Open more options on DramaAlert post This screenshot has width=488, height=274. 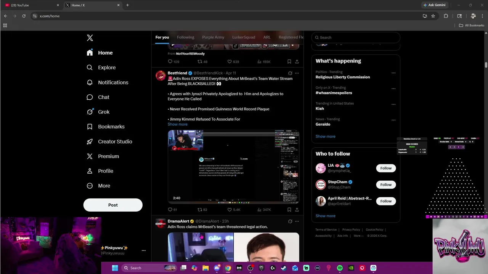pyautogui.click(x=297, y=221)
